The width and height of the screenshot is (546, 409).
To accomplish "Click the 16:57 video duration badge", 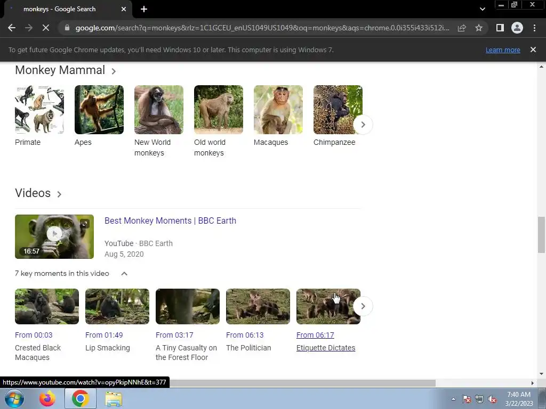I will click(31, 251).
